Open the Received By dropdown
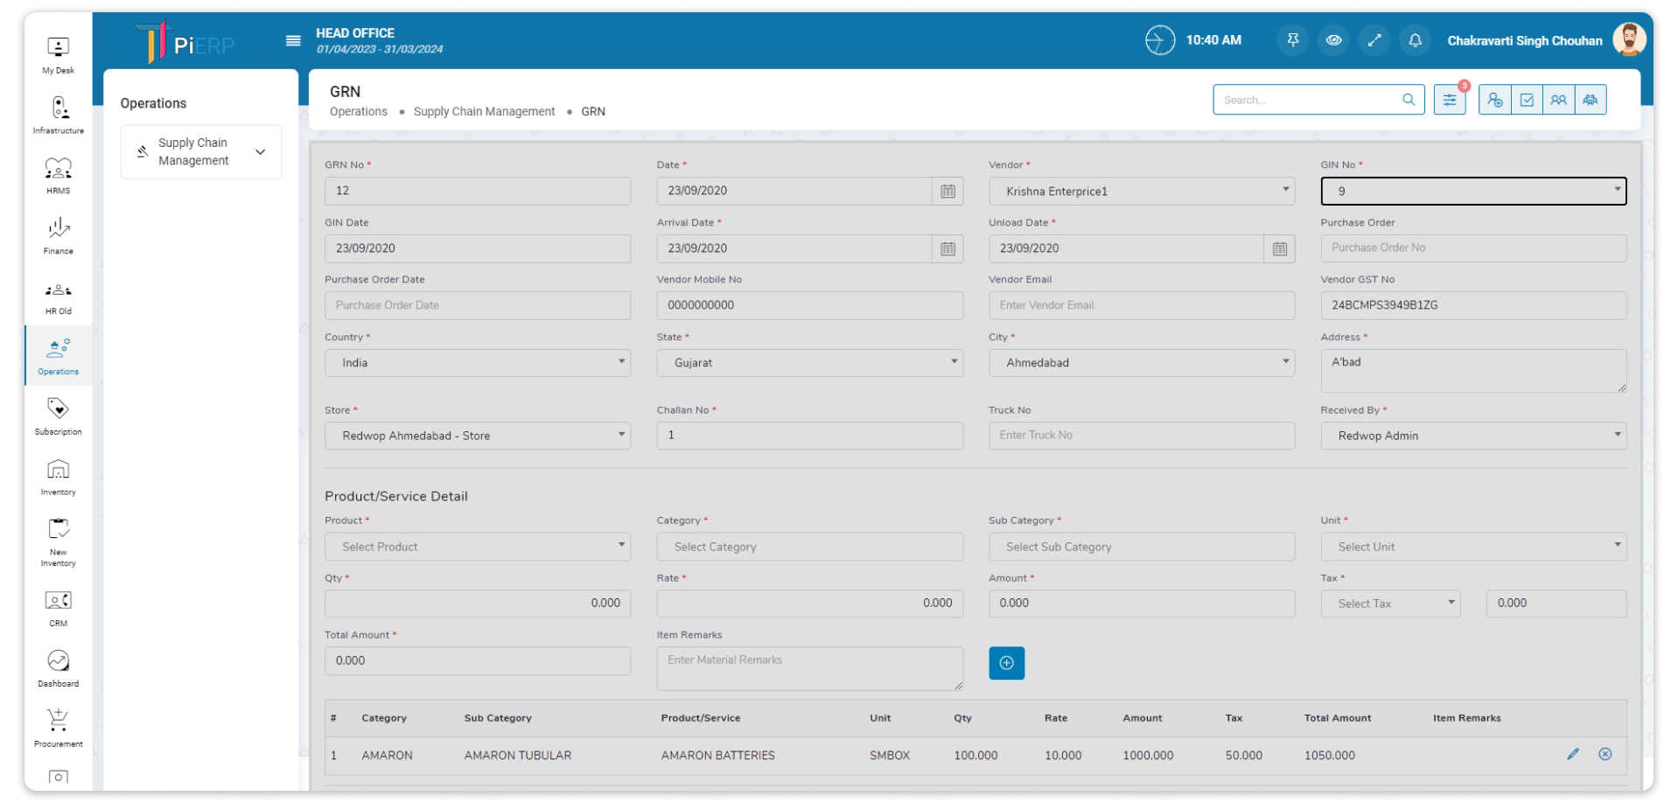The height and width of the screenshot is (803, 1678). tap(1473, 436)
